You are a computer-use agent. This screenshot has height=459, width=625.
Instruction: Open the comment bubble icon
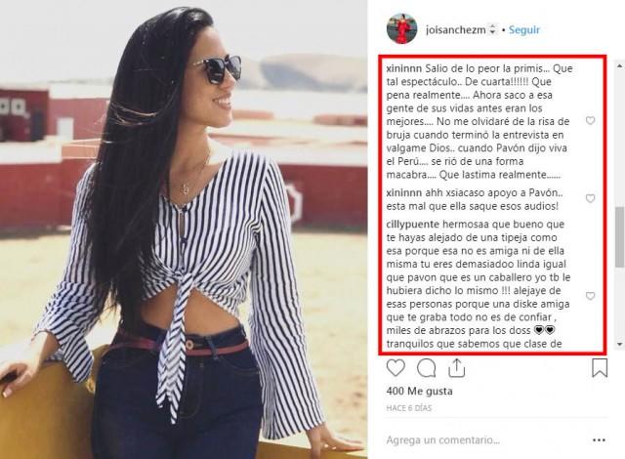pyautogui.click(x=426, y=368)
